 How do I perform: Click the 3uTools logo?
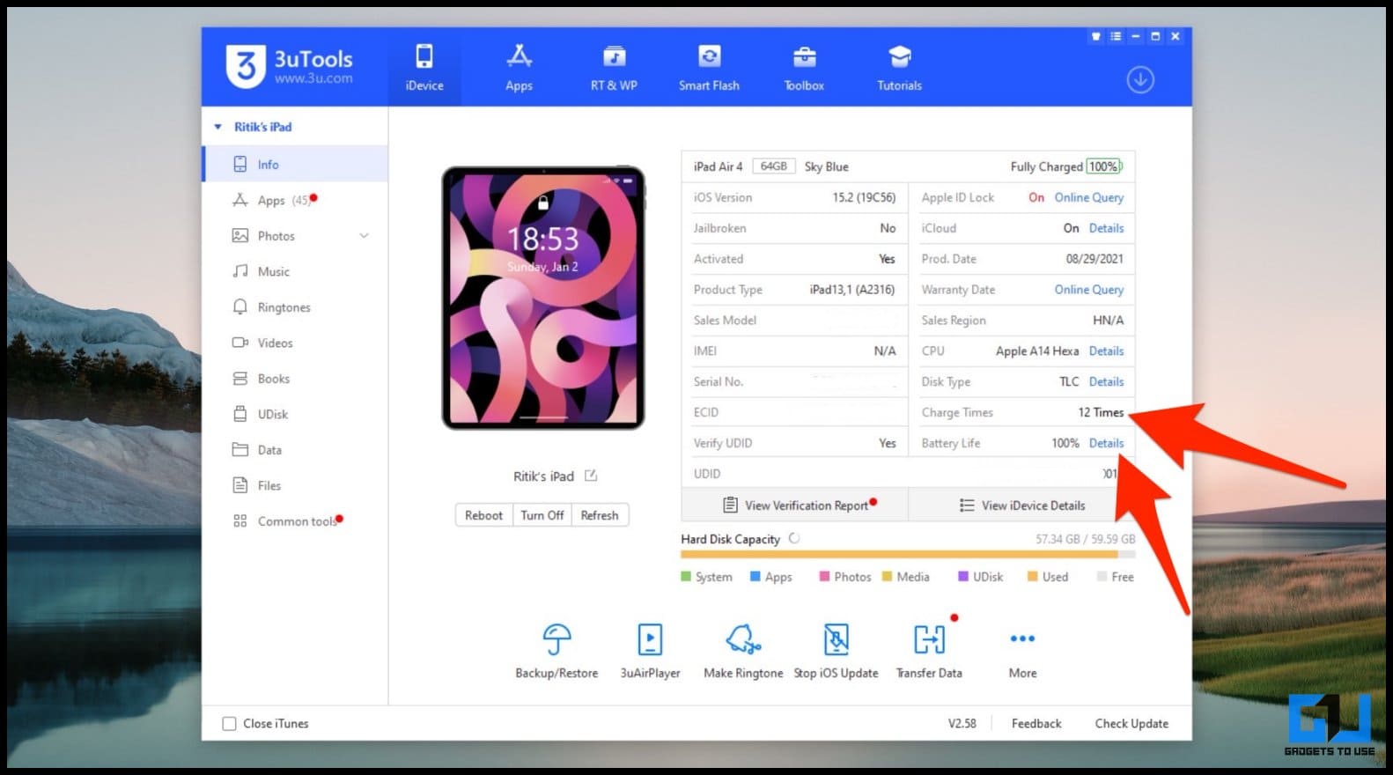[x=290, y=66]
